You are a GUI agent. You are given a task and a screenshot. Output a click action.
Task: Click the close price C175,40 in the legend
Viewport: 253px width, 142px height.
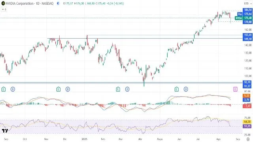(100, 4)
